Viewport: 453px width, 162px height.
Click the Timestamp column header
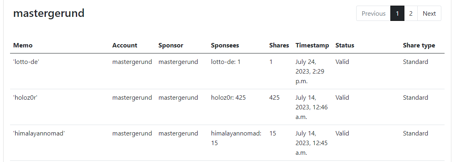(x=312, y=45)
